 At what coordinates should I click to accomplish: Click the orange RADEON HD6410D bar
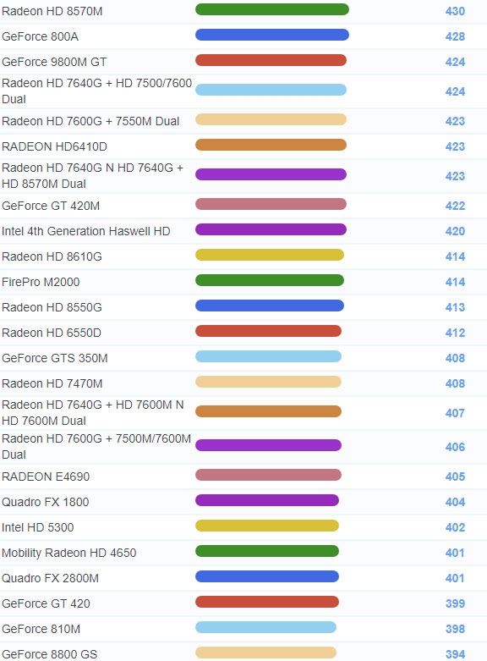click(x=271, y=145)
